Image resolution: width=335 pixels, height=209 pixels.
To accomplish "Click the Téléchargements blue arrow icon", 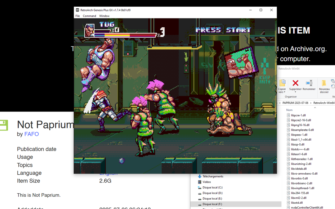I will pos(200,177).
